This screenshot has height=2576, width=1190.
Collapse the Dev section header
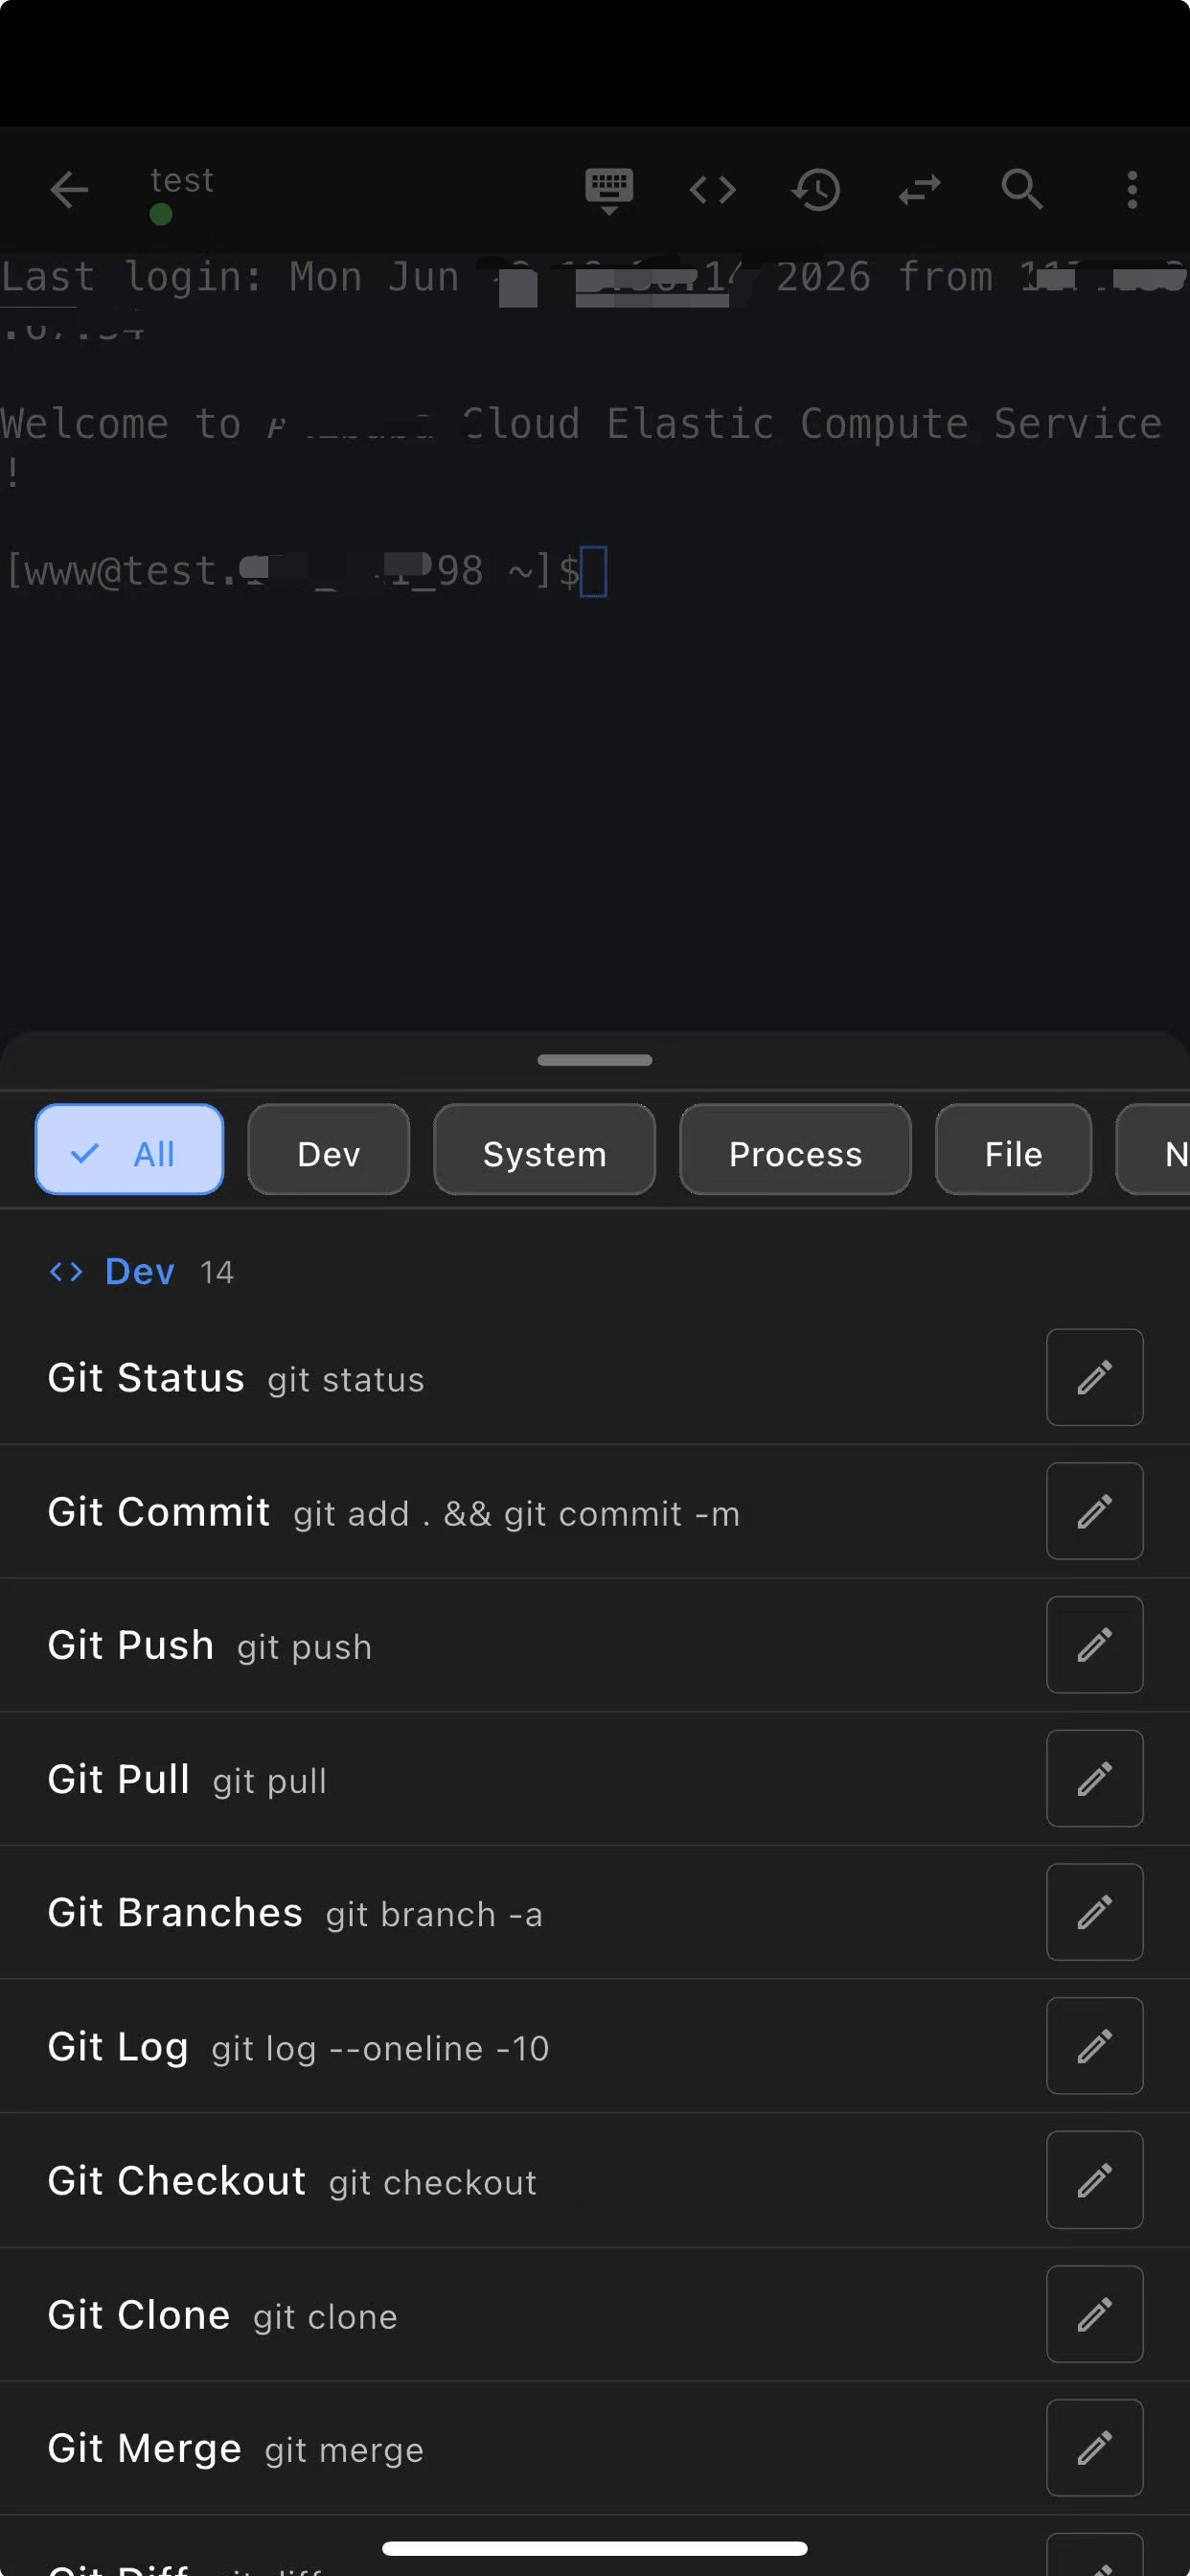[x=141, y=1271]
